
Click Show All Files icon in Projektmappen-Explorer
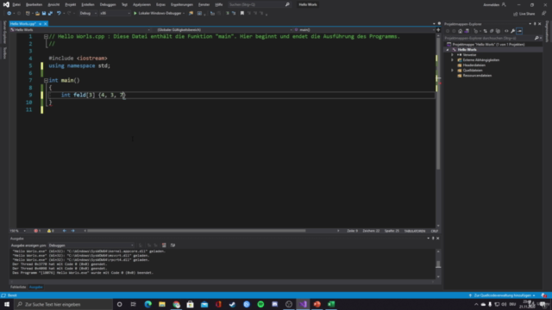(x=499, y=31)
